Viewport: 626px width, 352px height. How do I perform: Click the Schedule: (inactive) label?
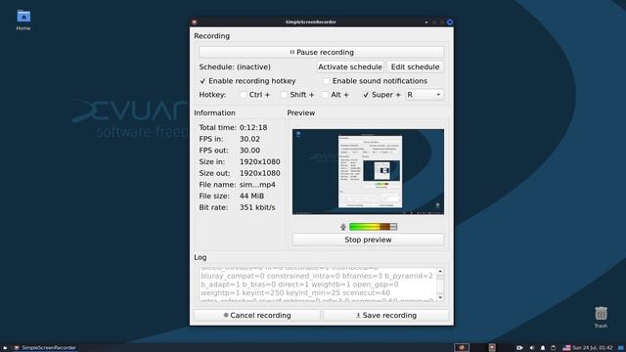coord(235,67)
